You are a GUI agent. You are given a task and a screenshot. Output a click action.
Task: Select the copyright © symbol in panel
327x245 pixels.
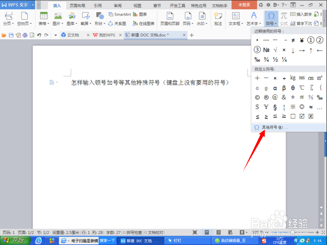click(256, 97)
